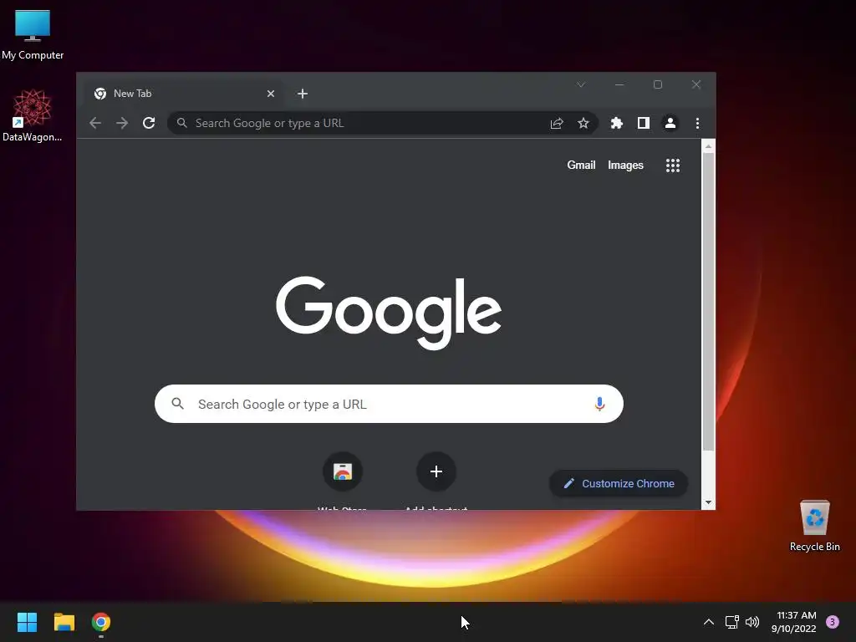Select the DataWagon desktop shortcut
Image resolution: width=856 pixels, height=642 pixels.
click(x=33, y=115)
